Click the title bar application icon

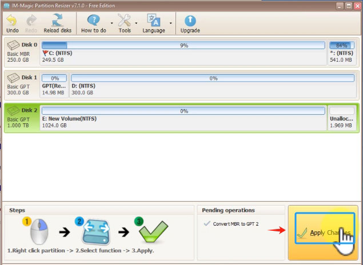7,6
